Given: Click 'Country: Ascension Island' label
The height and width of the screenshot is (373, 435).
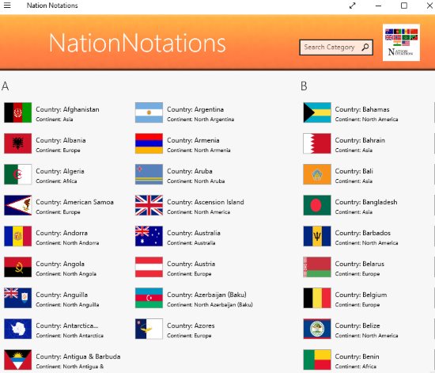Looking at the screenshot, I should coord(206,202).
